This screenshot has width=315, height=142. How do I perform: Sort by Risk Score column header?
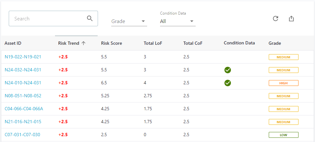click(x=112, y=43)
